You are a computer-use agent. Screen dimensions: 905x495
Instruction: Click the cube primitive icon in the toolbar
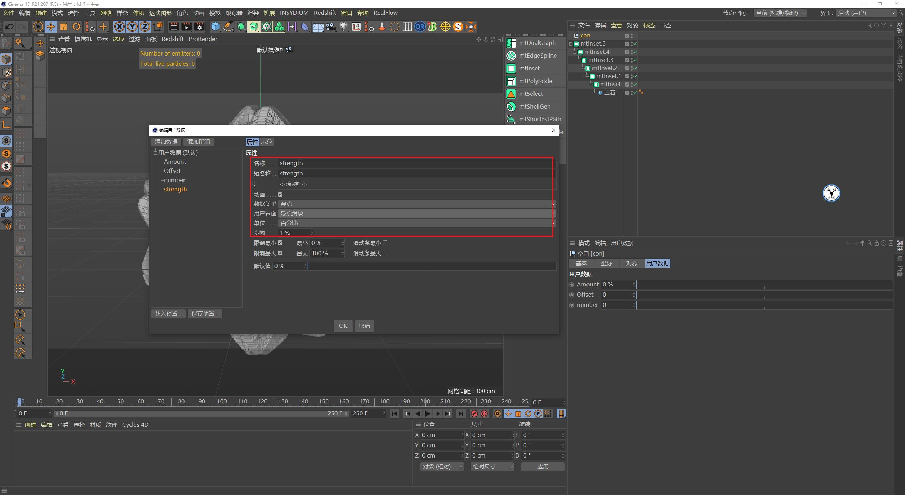(x=215, y=27)
